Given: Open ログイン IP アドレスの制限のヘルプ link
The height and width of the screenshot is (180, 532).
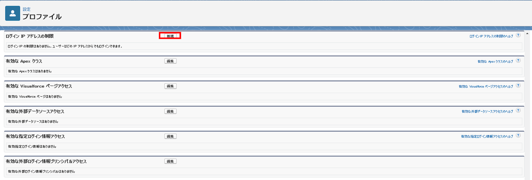Looking at the screenshot, I should [x=491, y=36].
